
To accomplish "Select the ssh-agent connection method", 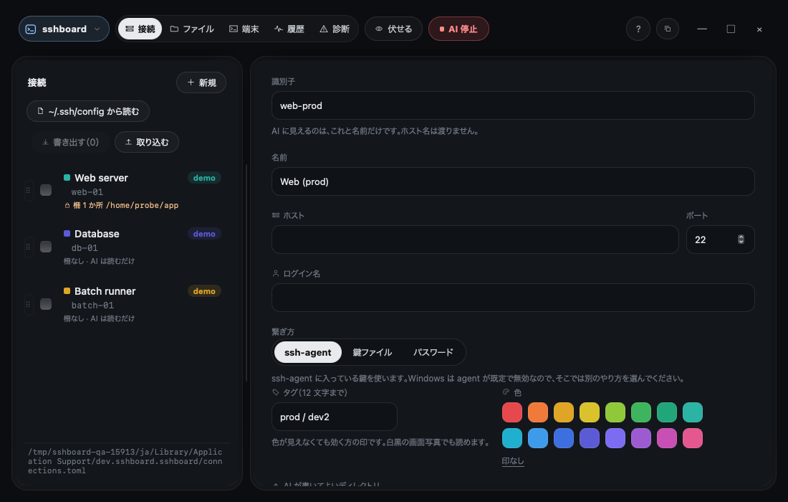I will [x=307, y=352].
